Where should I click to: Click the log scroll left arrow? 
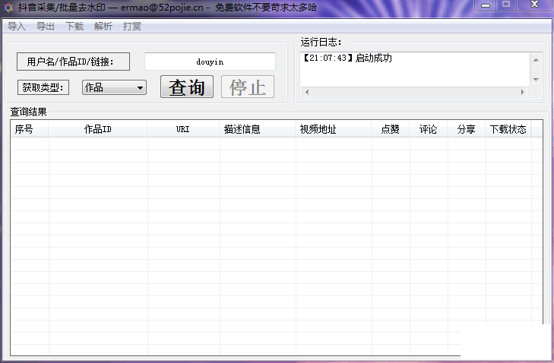[x=307, y=92]
